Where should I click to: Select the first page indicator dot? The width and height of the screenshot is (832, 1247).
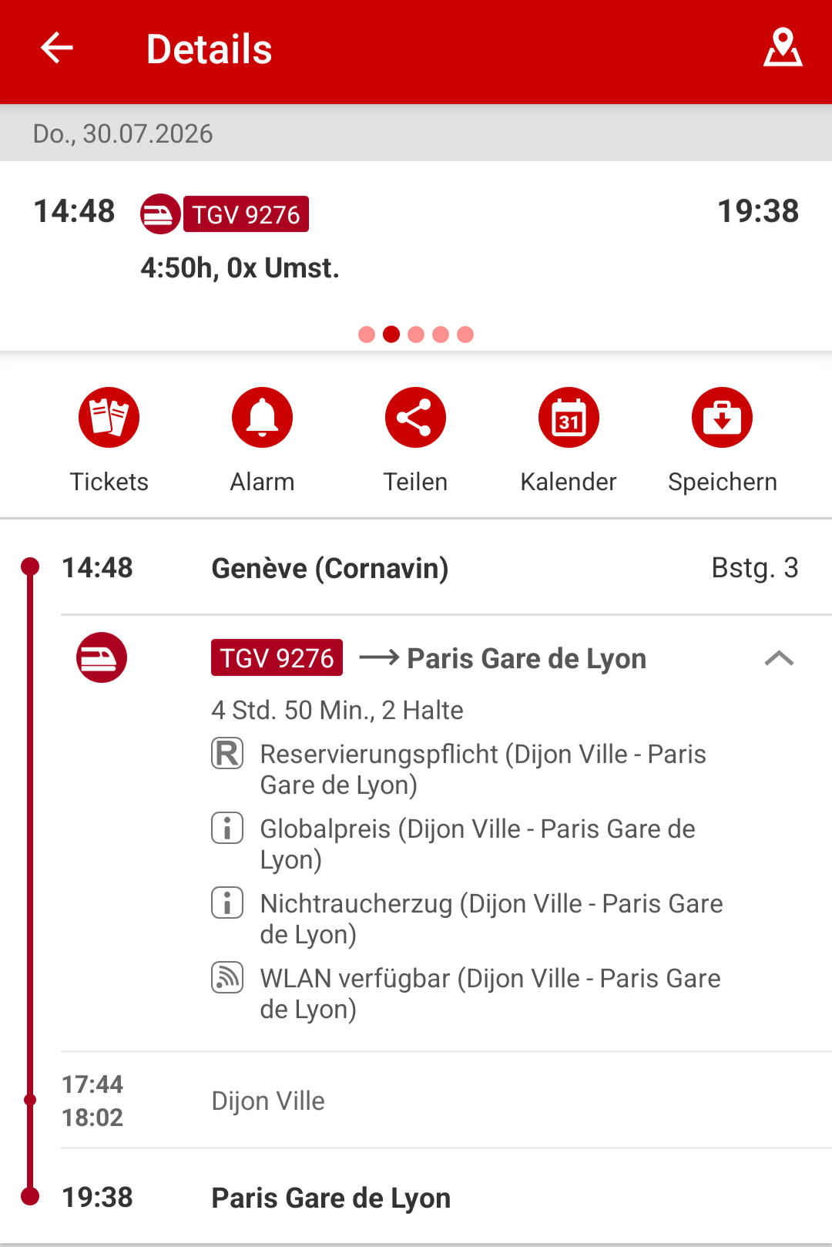point(367,334)
